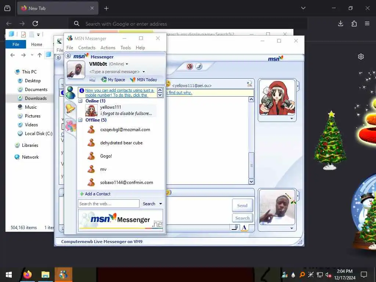376x282 pixels.
Task: Open the Contacts menu
Action: (87, 48)
